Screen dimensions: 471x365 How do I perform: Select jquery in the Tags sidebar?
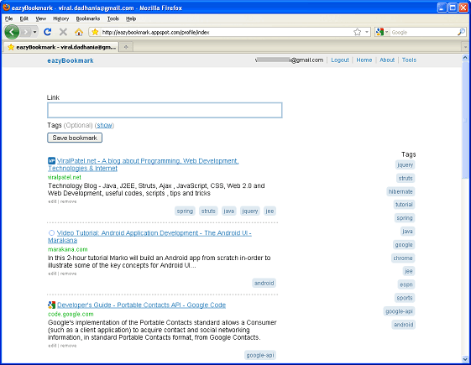pos(406,164)
